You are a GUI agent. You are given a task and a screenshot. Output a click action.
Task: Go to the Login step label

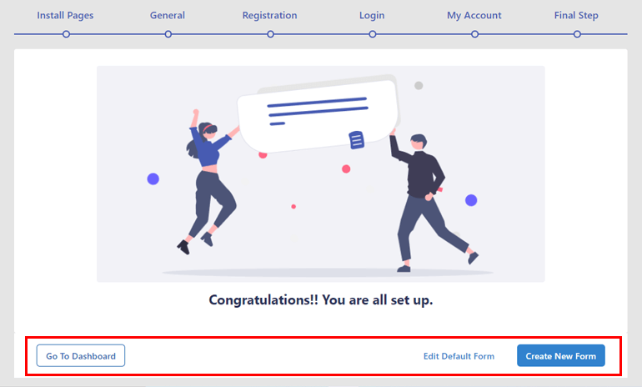372,16
